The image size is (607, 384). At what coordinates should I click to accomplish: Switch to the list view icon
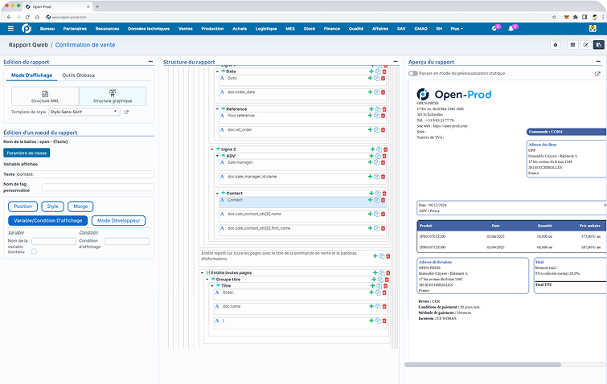[572, 45]
